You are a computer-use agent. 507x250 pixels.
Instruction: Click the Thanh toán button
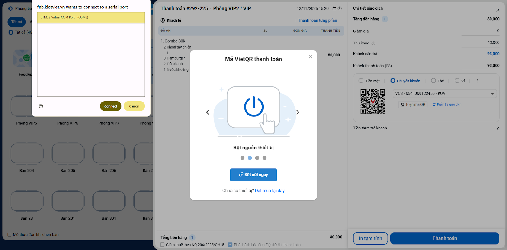pos(445,238)
